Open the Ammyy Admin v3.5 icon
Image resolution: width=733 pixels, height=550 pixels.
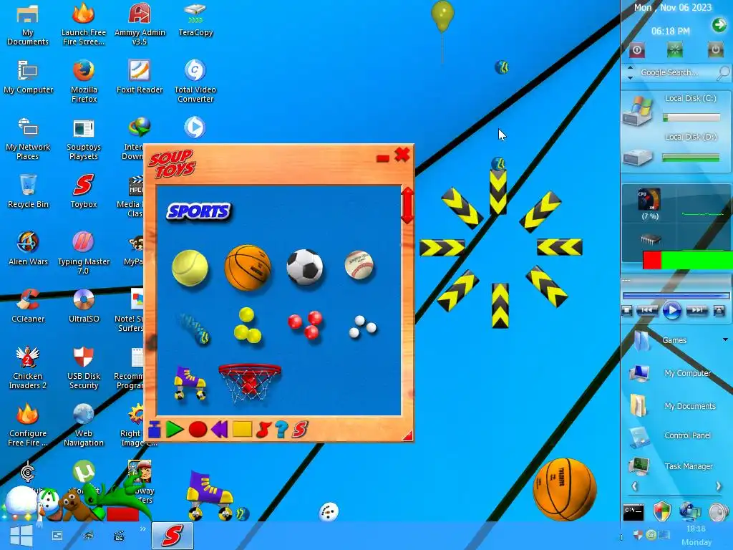[140, 24]
